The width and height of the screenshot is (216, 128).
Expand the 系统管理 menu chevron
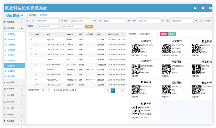point(22,121)
